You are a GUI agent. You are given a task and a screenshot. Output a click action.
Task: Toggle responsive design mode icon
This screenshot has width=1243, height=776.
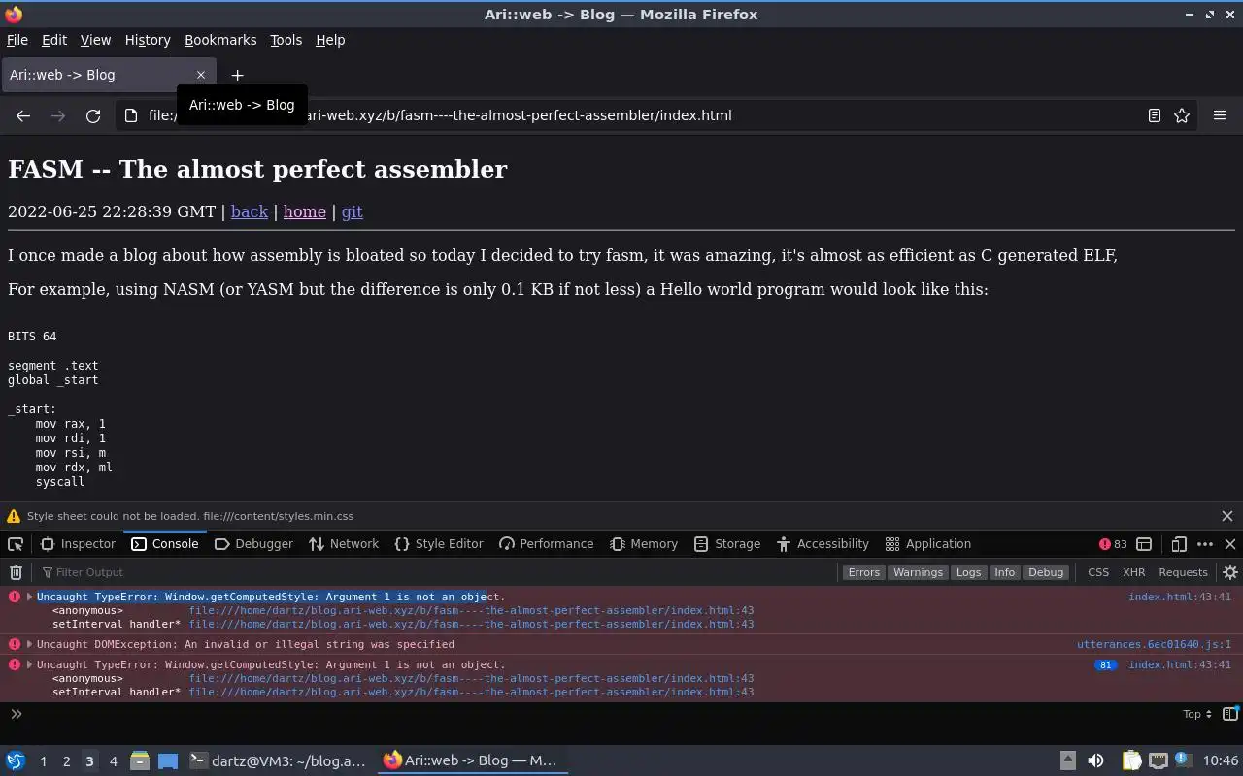click(1179, 544)
